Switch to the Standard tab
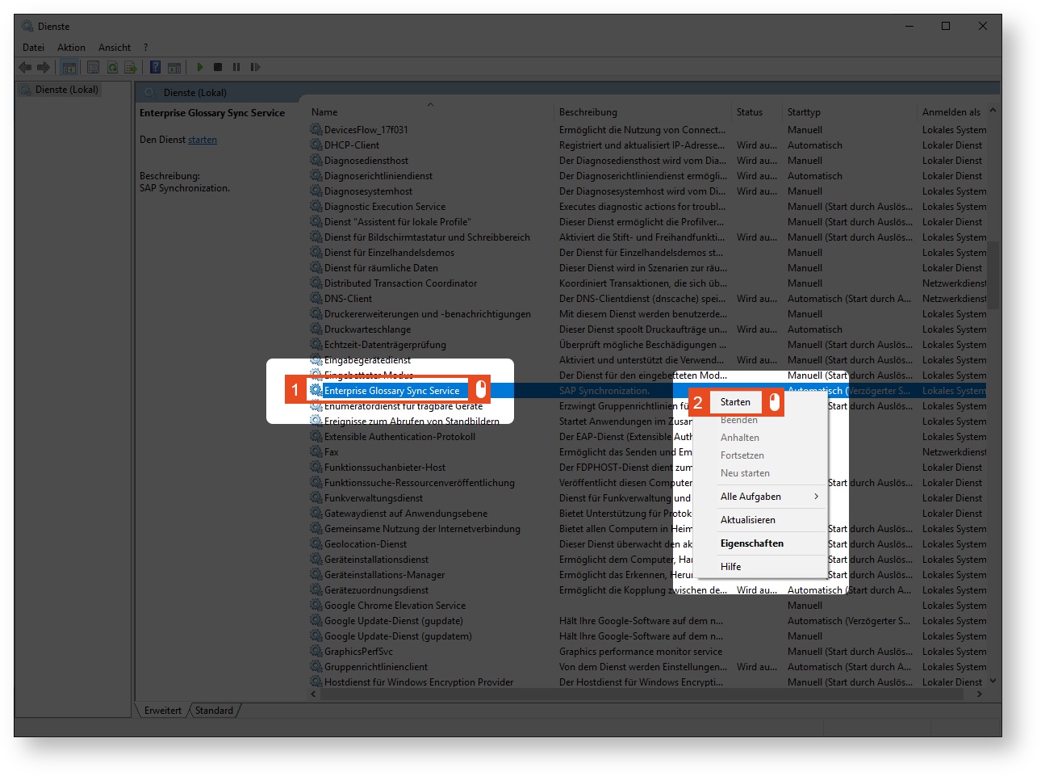 pos(214,711)
